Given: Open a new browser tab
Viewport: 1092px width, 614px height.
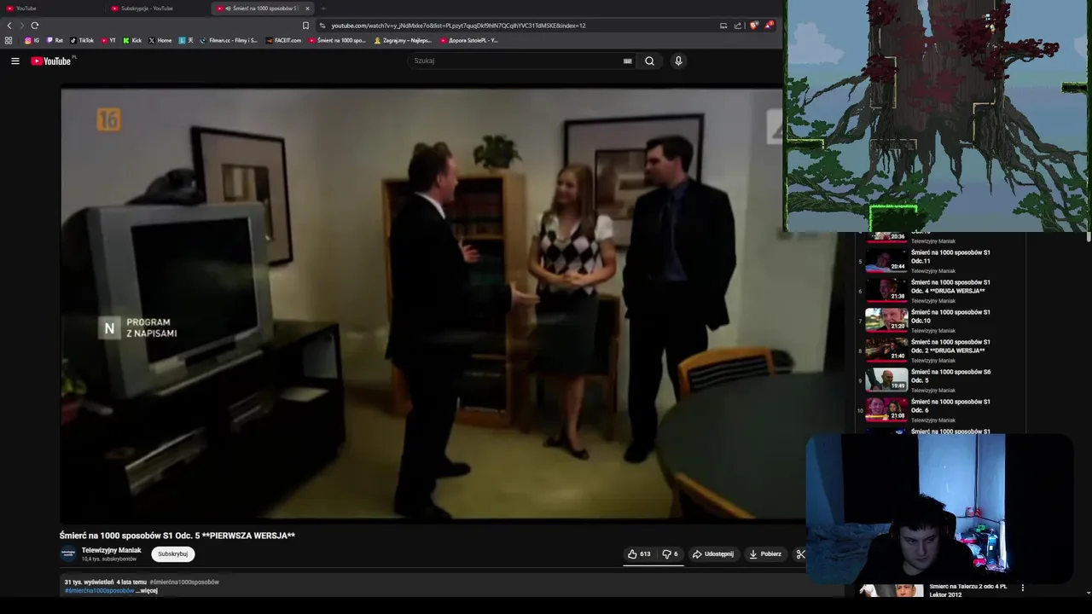Looking at the screenshot, I should [x=323, y=9].
